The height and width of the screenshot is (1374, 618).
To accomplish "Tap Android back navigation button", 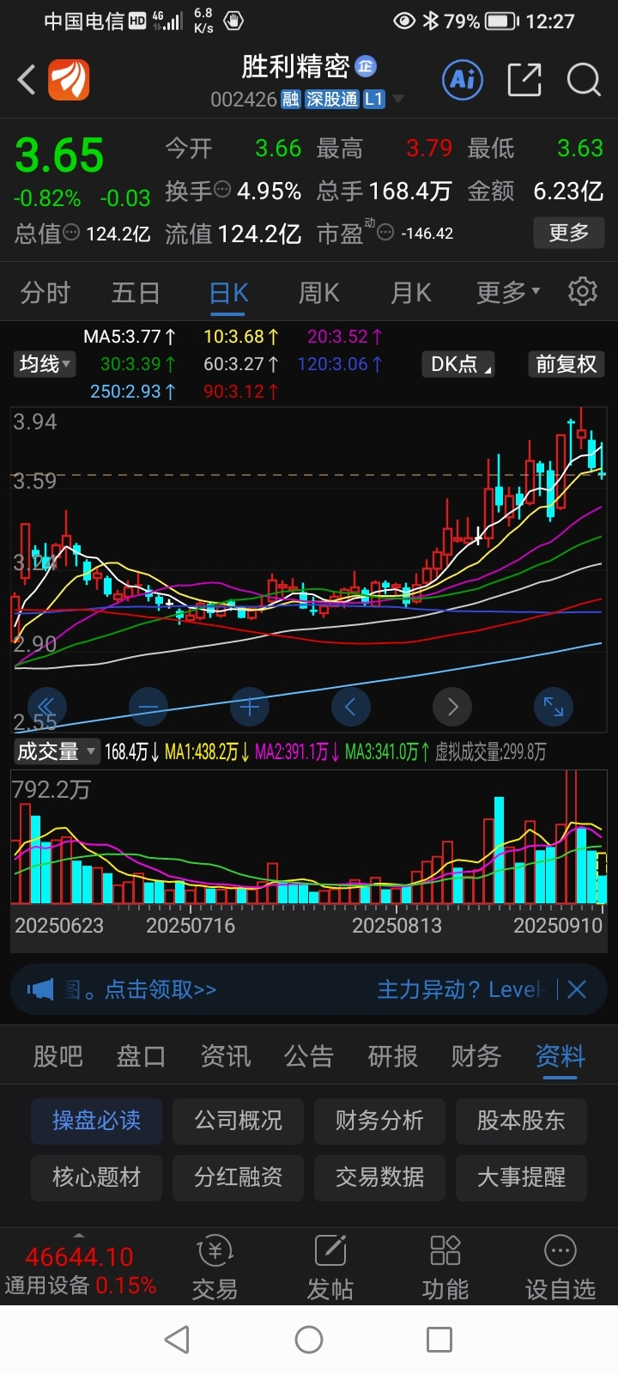I will [x=177, y=1340].
